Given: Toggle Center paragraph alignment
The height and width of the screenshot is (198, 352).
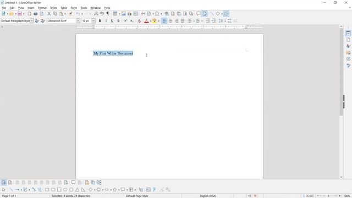Looking at the screenshot, I should tap(170, 21).
